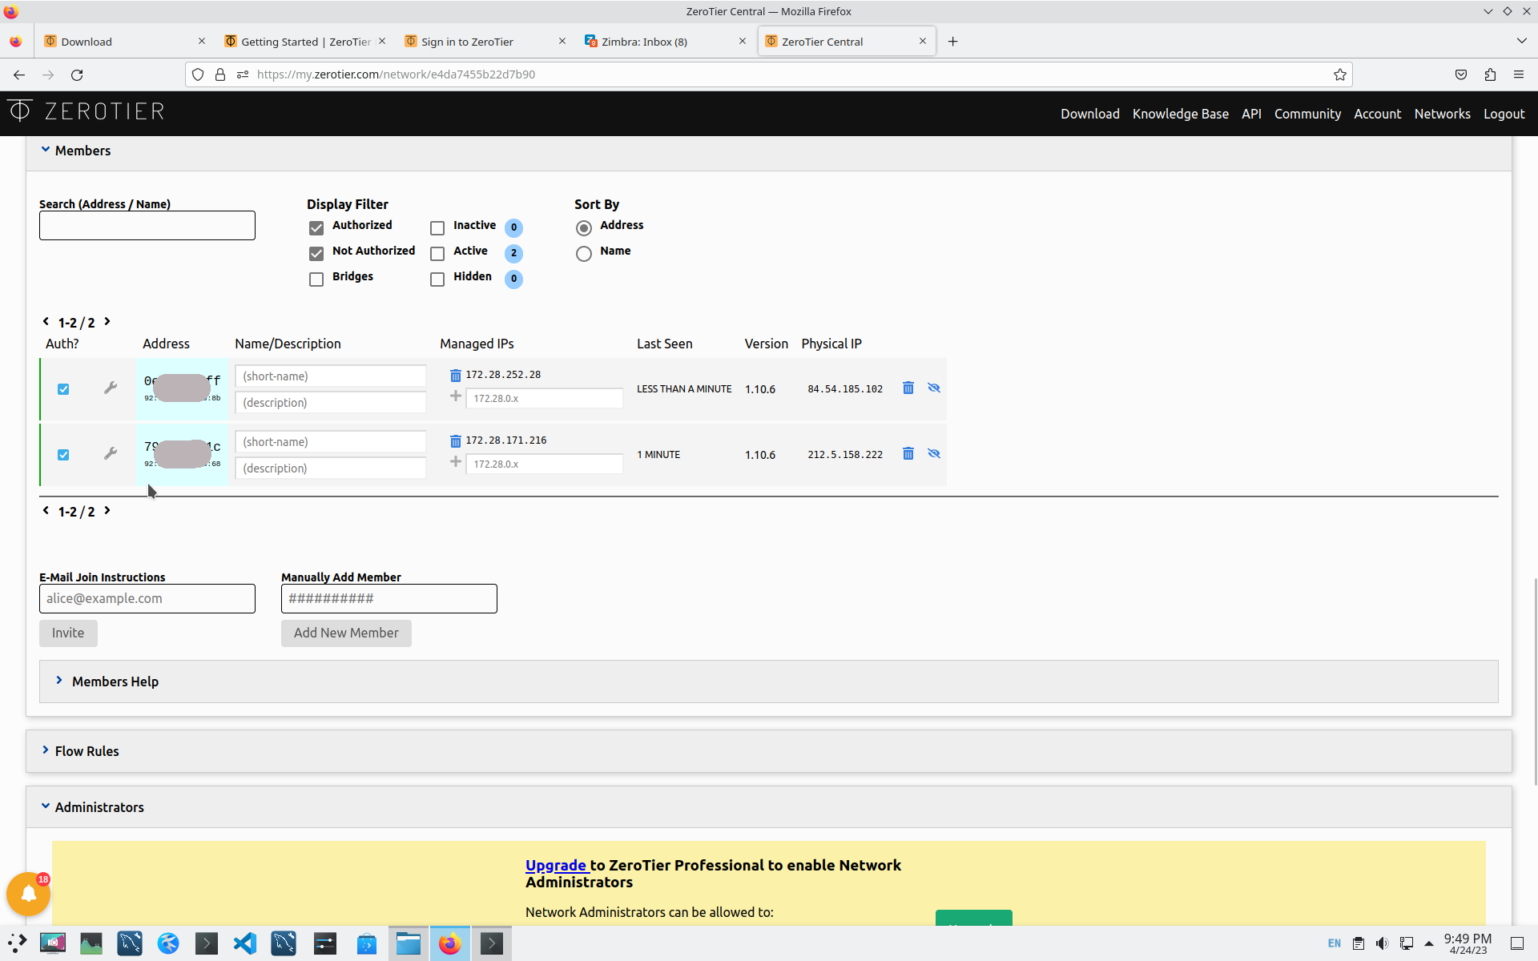Switch to Zimbra Inbox tab

pyautogui.click(x=665, y=42)
